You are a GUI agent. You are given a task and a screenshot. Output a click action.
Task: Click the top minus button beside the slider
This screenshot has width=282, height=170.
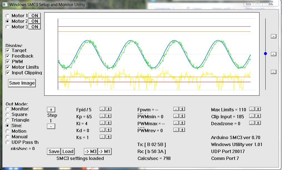(x=273, y=36)
